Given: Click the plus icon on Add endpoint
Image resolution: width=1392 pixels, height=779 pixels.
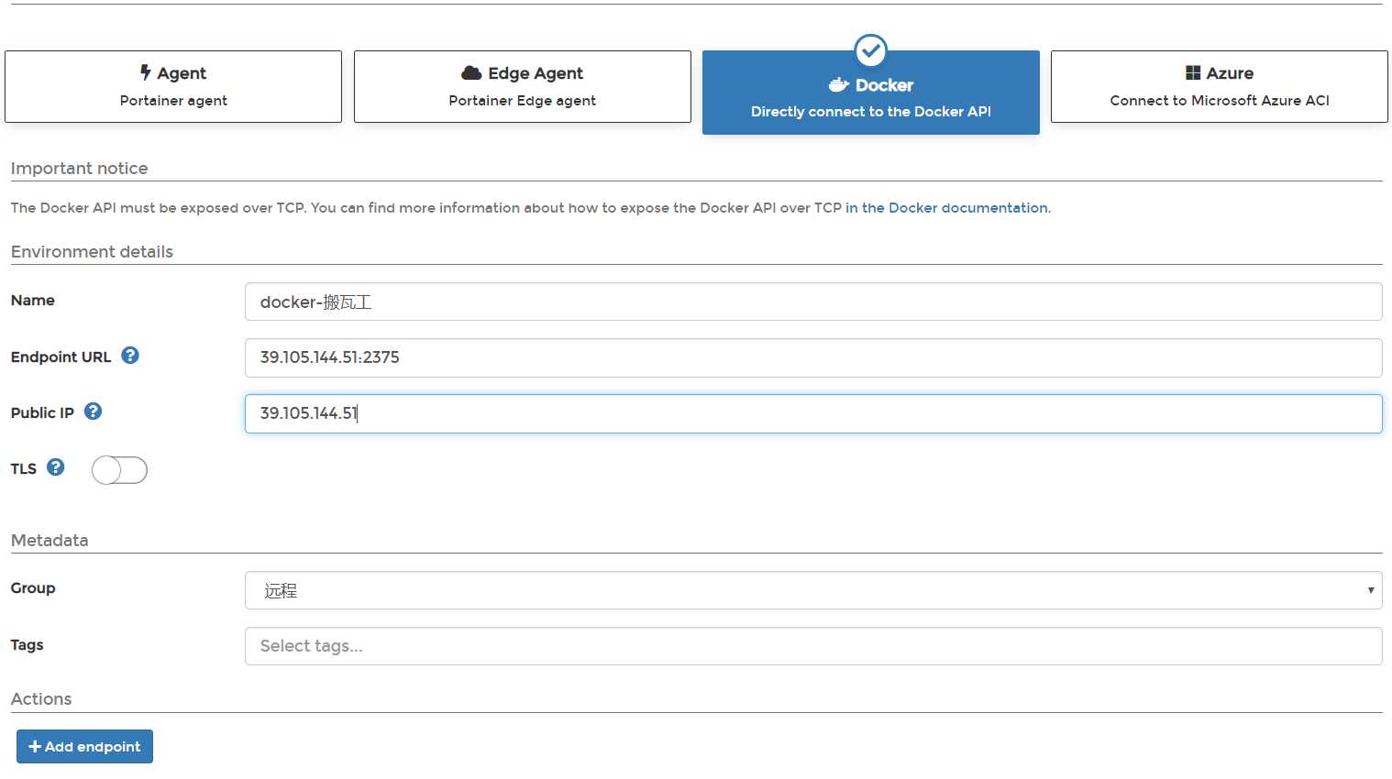Looking at the screenshot, I should point(35,746).
